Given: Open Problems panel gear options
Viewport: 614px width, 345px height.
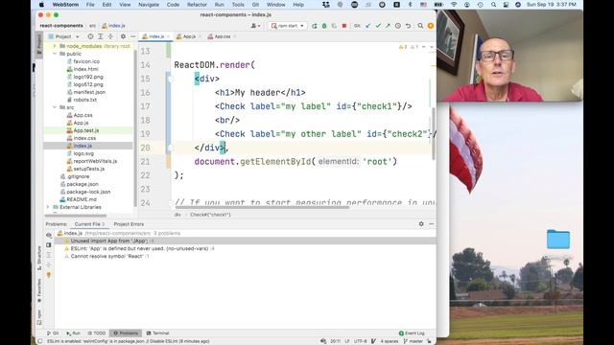Looking at the screenshot, I should click(x=421, y=223).
